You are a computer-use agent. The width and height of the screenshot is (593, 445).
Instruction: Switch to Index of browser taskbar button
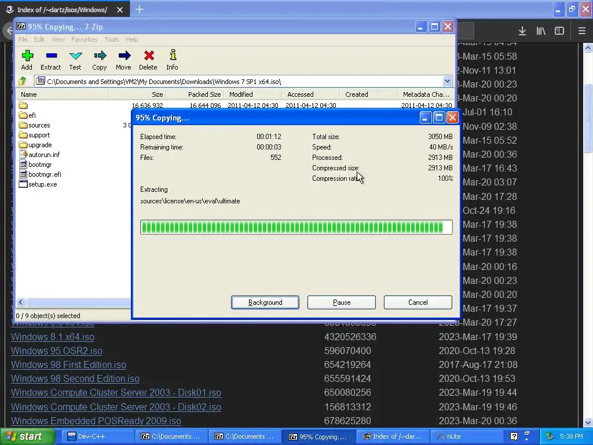coord(393,436)
